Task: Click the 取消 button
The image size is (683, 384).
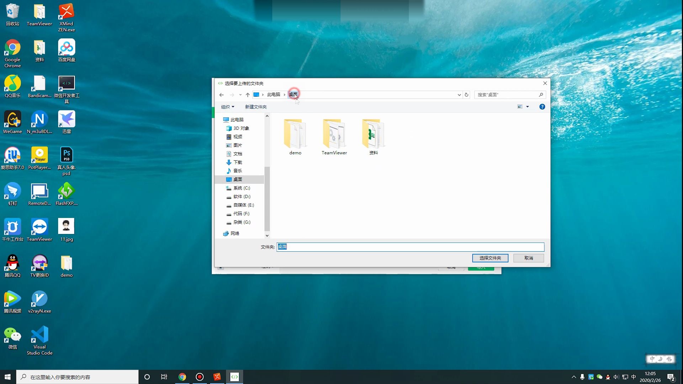Action: pyautogui.click(x=528, y=258)
